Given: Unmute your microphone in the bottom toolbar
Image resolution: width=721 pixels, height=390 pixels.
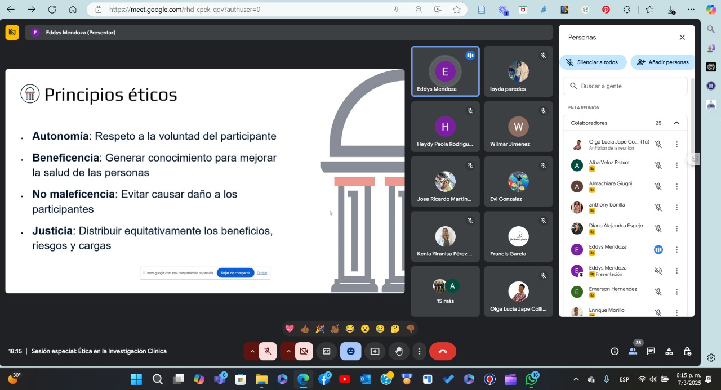Looking at the screenshot, I should [268, 351].
